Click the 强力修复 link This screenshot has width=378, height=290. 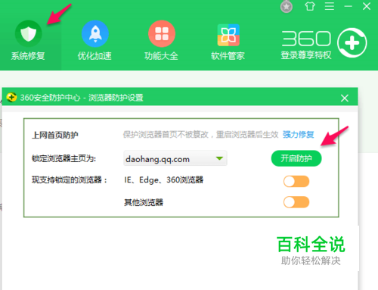tap(298, 135)
